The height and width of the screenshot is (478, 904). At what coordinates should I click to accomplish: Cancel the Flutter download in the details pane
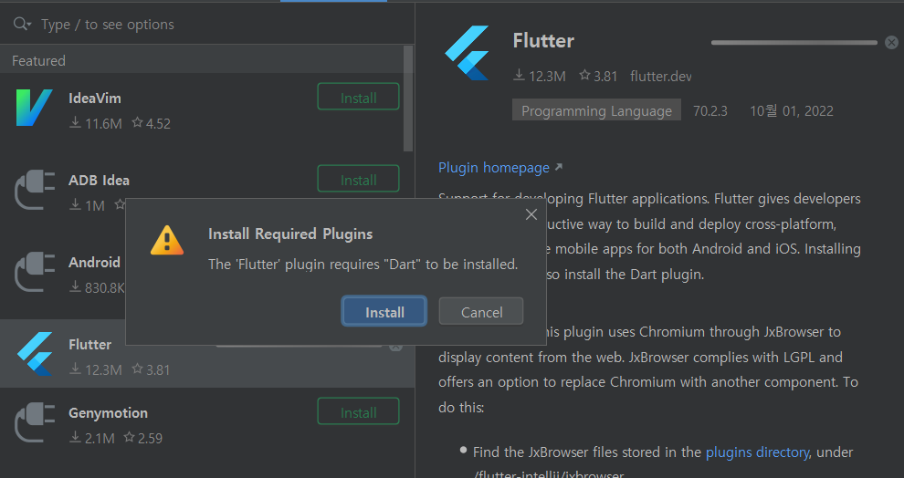point(891,42)
